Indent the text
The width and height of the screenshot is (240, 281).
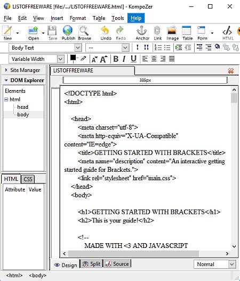click(x=179, y=47)
